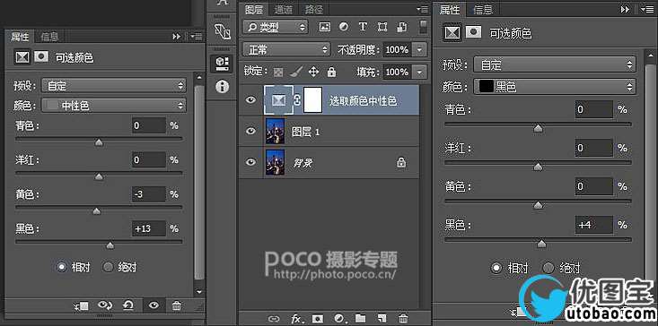The image size is (658, 326).
Task: Click selective color adjustment icon, right panel
Action: click(x=452, y=32)
